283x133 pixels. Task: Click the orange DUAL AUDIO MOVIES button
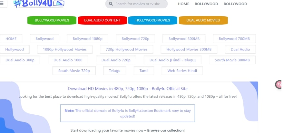(x=203, y=20)
